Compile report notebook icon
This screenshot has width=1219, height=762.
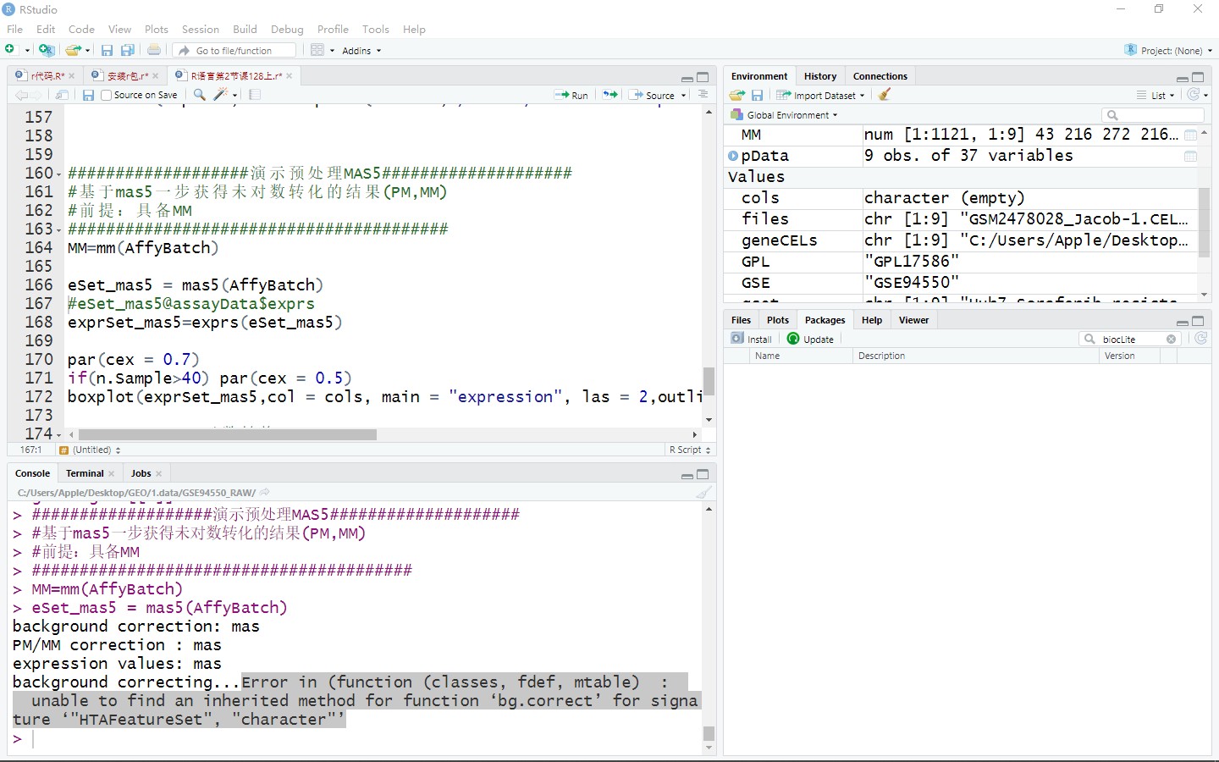click(255, 95)
